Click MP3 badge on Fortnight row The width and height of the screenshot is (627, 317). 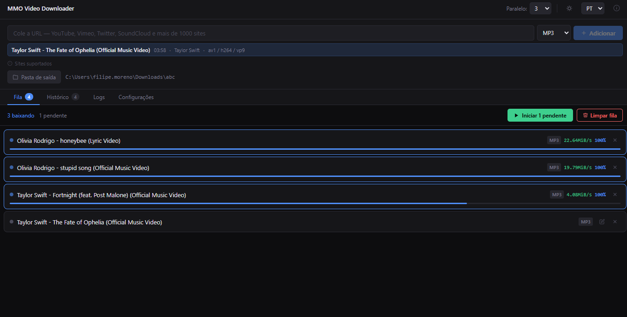coord(557,195)
